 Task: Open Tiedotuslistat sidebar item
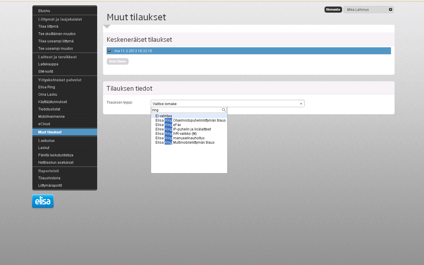pyautogui.click(x=49, y=109)
